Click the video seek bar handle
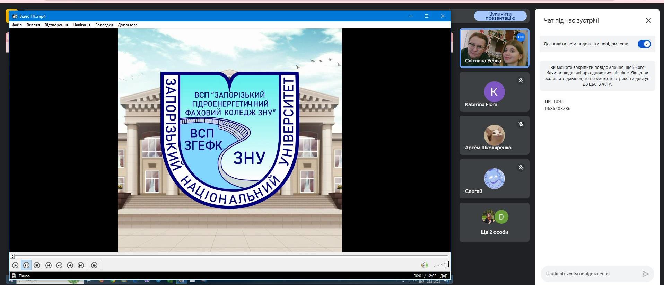This screenshot has width=664, height=285. [x=12, y=256]
